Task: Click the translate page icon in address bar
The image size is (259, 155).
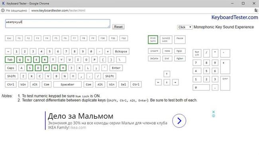Action: 256,10
